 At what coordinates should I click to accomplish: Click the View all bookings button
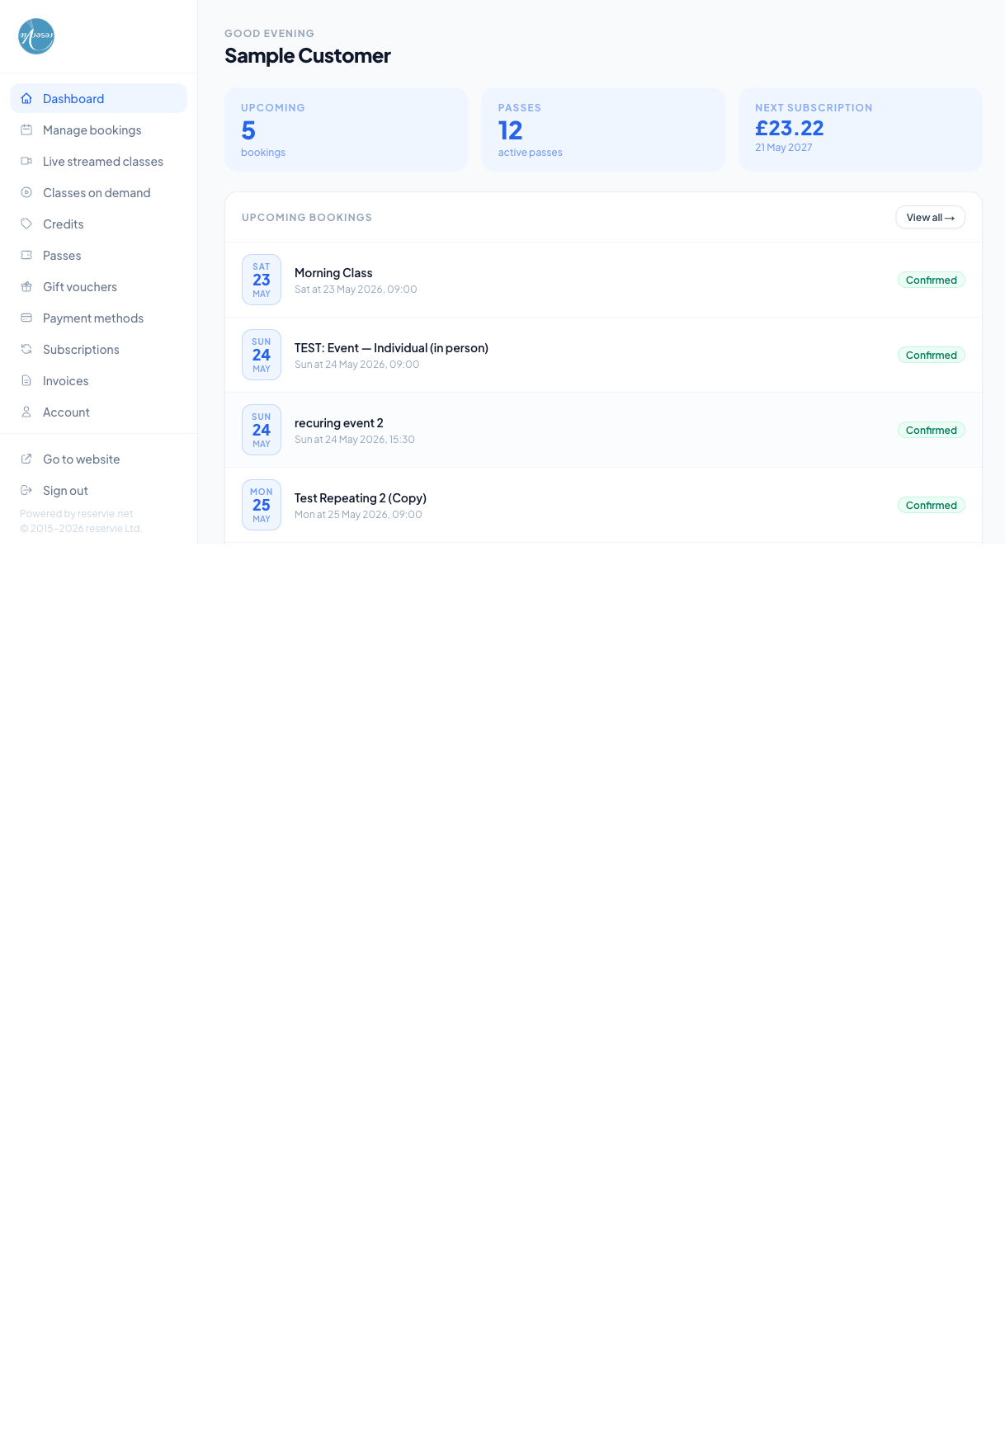click(x=930, y=217)
